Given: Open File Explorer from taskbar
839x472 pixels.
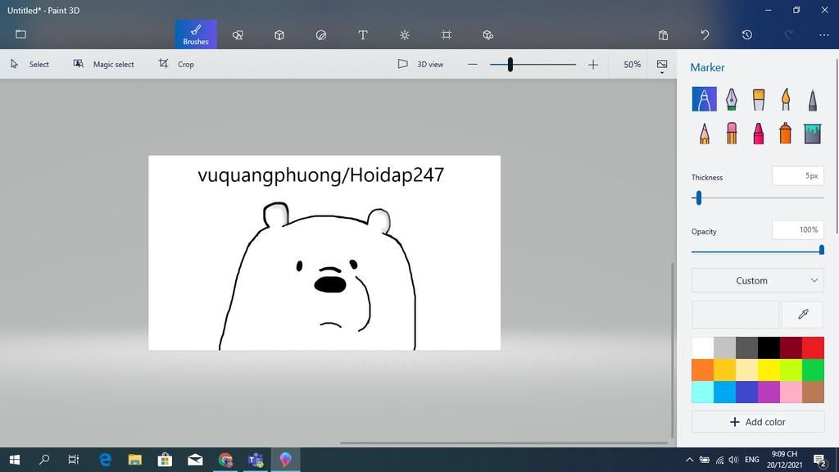Looking at the screenshot, I should pyautogui.click(x=135, y=460).
